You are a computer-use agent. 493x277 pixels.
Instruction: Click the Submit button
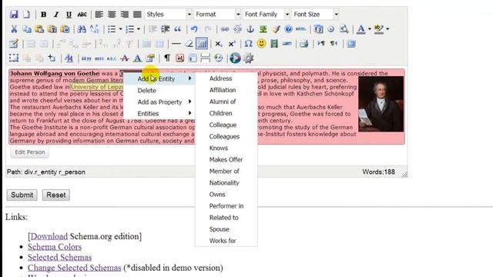tap(22, 195)
